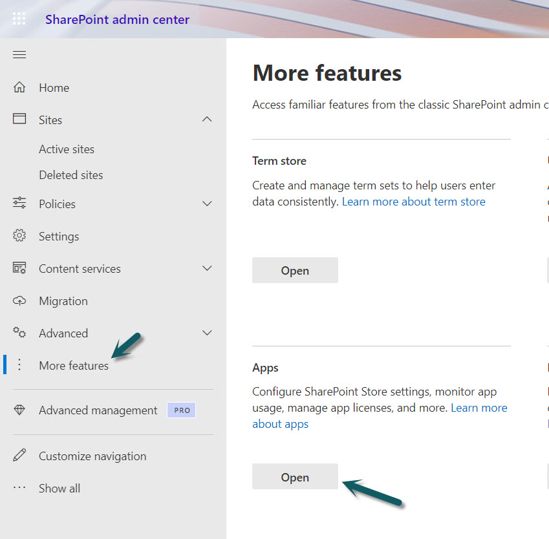This screenshot has width=549, height=539.
Task: Click the Sites window icon
Action: 19,120
